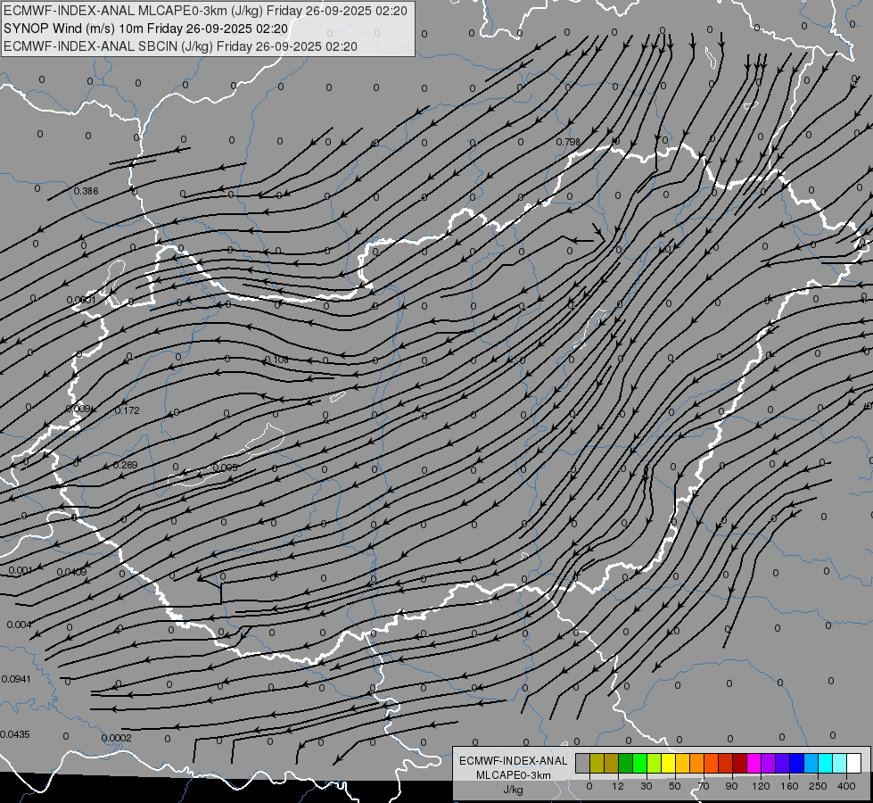The height and width of the screenshot is (803, 873).
Task: Click the legend scale value 70
Action: coord(704,786)
